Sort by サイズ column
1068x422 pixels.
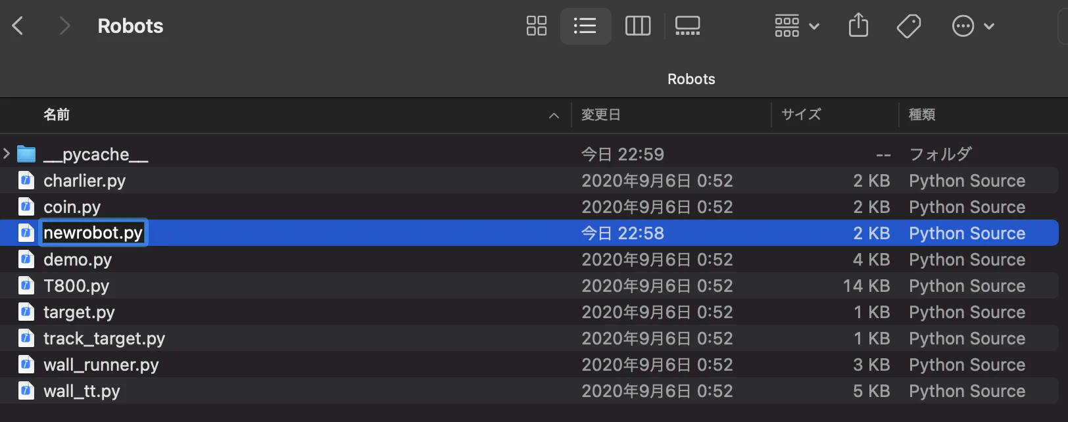point(801,115)
